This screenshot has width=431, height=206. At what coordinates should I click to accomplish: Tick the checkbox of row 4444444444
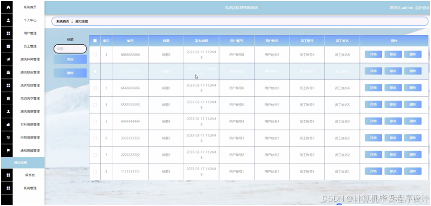click(95, 122)
